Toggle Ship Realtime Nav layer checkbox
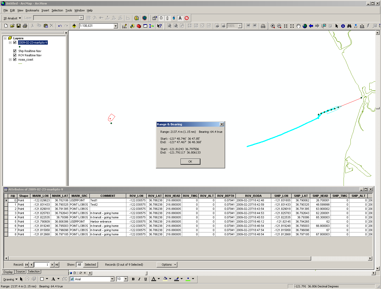Image resolution: width=381 pixels, height=289 pixels. (15, 51)
